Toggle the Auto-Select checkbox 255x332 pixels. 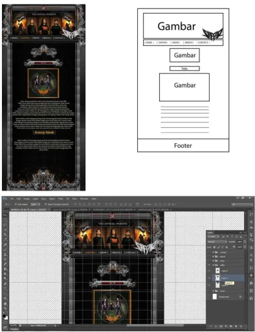(16, 204)
